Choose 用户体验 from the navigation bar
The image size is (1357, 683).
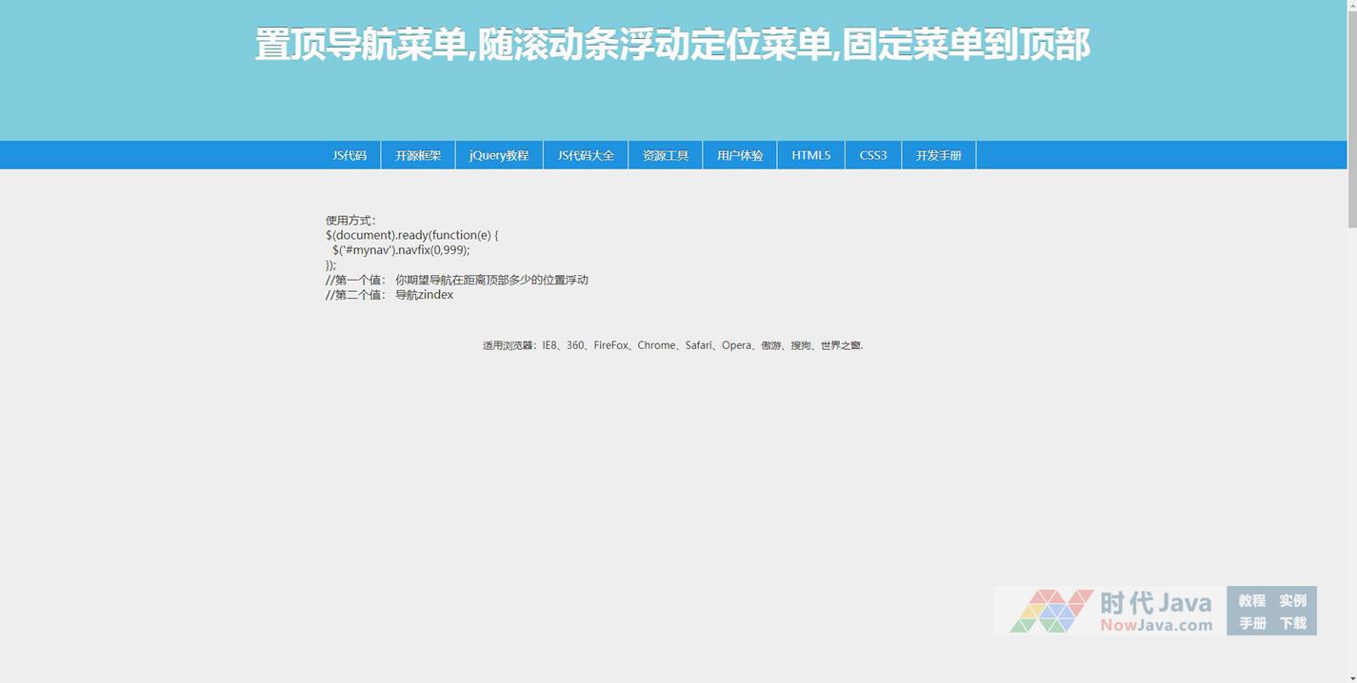pyautogui.click(x=740, y=155)
